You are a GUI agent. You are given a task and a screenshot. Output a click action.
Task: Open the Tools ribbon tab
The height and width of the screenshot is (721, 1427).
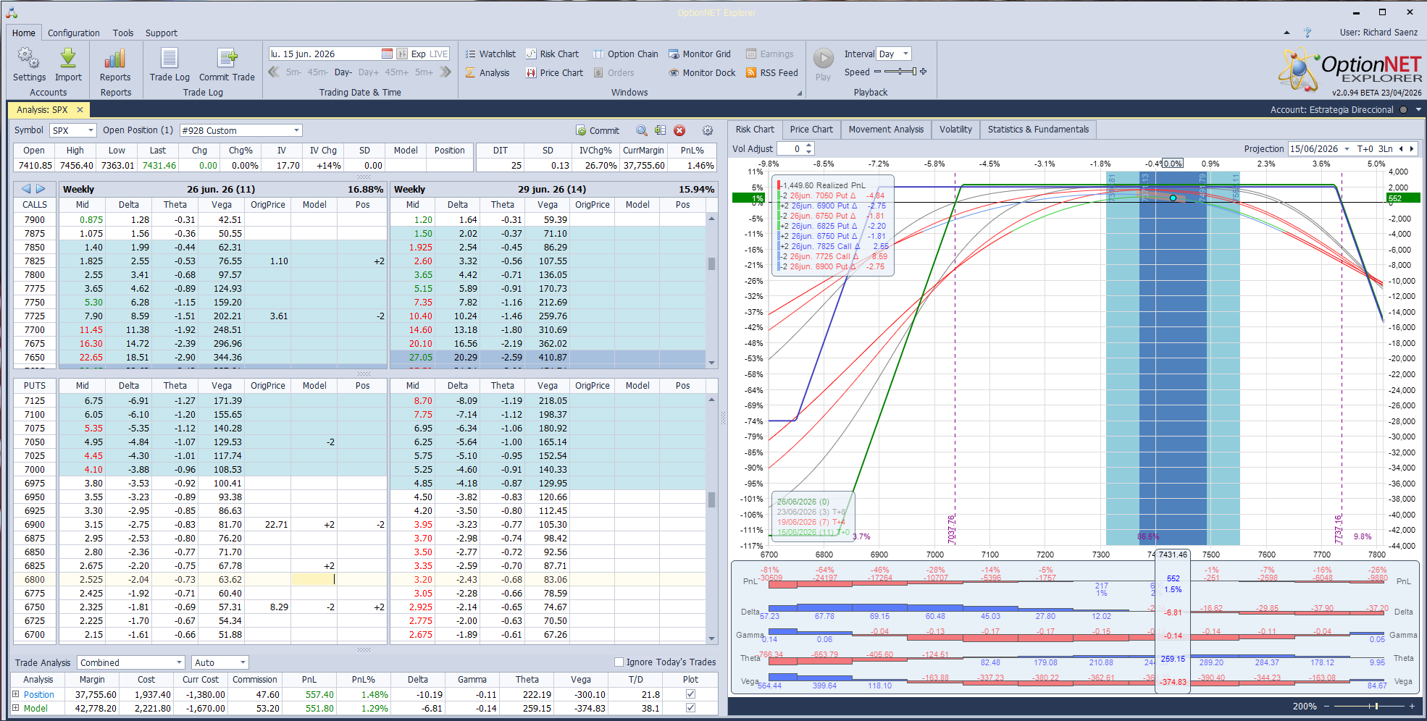tap(123, 33)
